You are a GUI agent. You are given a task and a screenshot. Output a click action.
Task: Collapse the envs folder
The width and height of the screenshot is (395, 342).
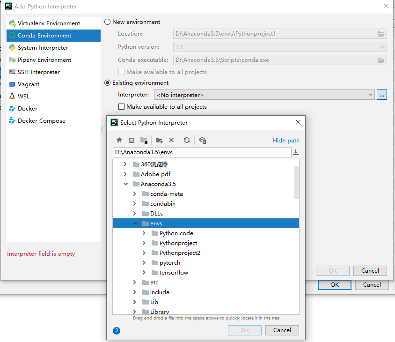(135, 223)
